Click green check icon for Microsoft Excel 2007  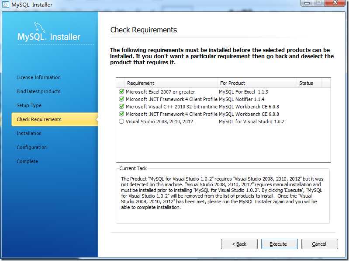click(x=121, y=91)
